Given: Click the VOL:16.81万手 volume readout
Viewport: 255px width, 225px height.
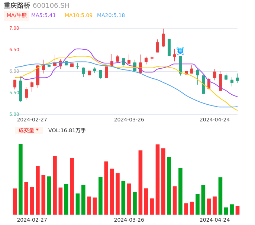Looking at the screenshot, I should click(67, 130).
